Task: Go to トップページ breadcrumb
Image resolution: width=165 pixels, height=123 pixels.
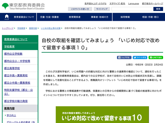Action: pos(8,28)
